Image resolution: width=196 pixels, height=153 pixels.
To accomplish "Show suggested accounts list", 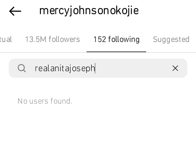I will click(x=171, y=40).
